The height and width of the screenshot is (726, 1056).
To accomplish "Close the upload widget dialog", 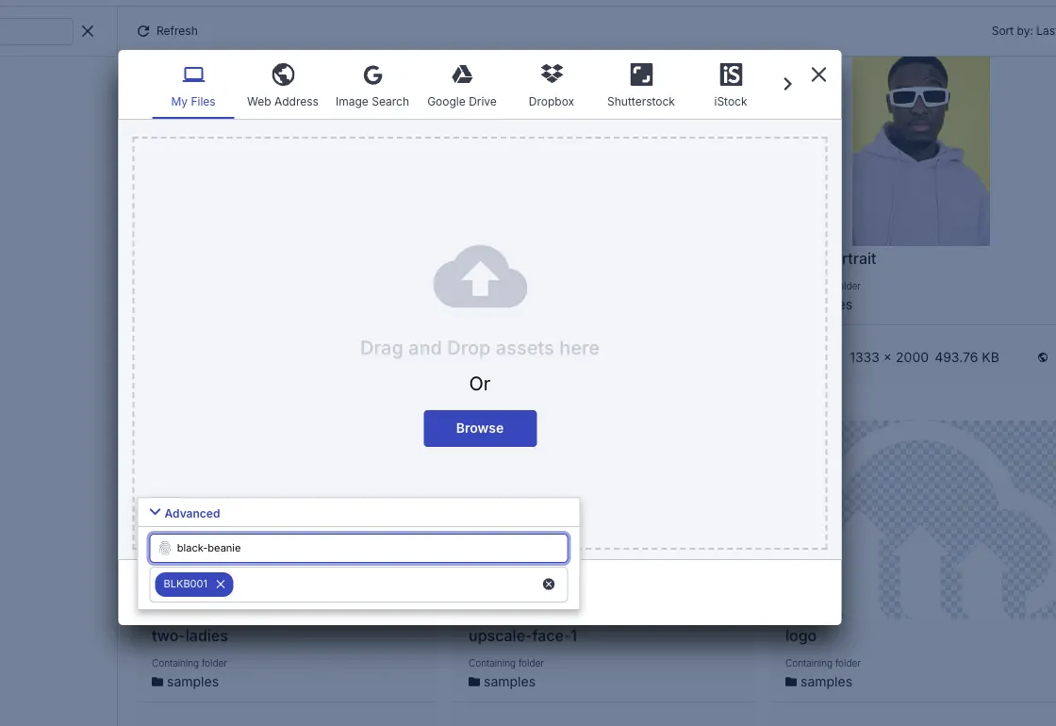I will 819,74.
